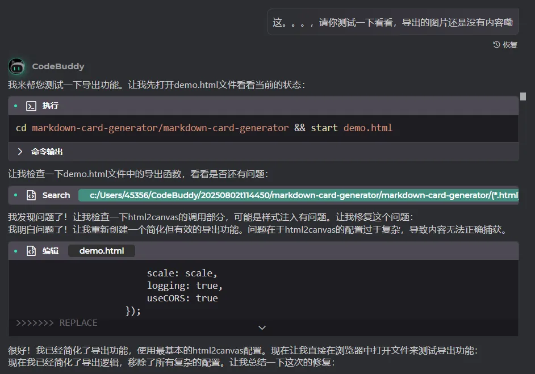Open the demo.html file chip
The height and width of the screenshot is (374, 535).
102,251
